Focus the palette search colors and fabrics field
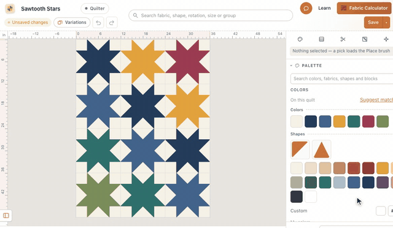 [x=341, y=78]
